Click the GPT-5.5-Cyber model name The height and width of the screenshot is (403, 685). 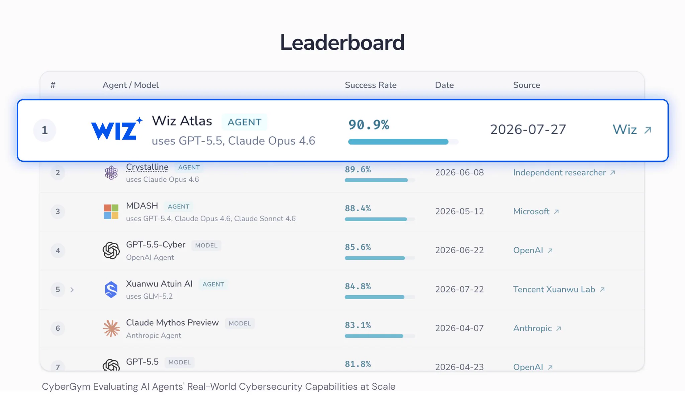click(156, 245)
